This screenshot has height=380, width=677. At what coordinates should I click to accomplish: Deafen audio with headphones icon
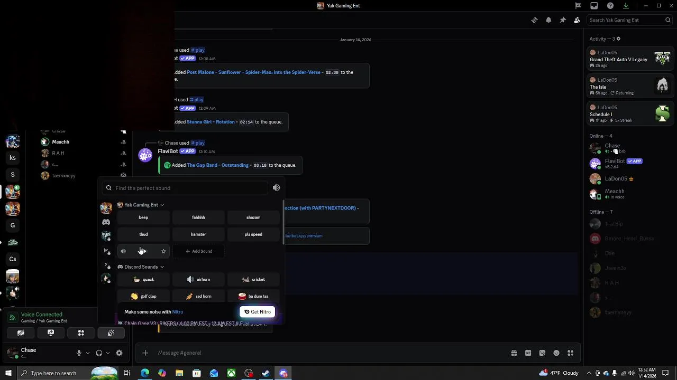click(x=99, y=353)
